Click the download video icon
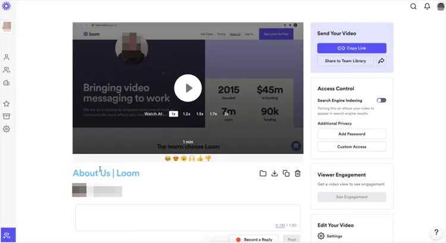Image resolution: width=446 pixels, height=243 pixels. [x=274, y=173]
